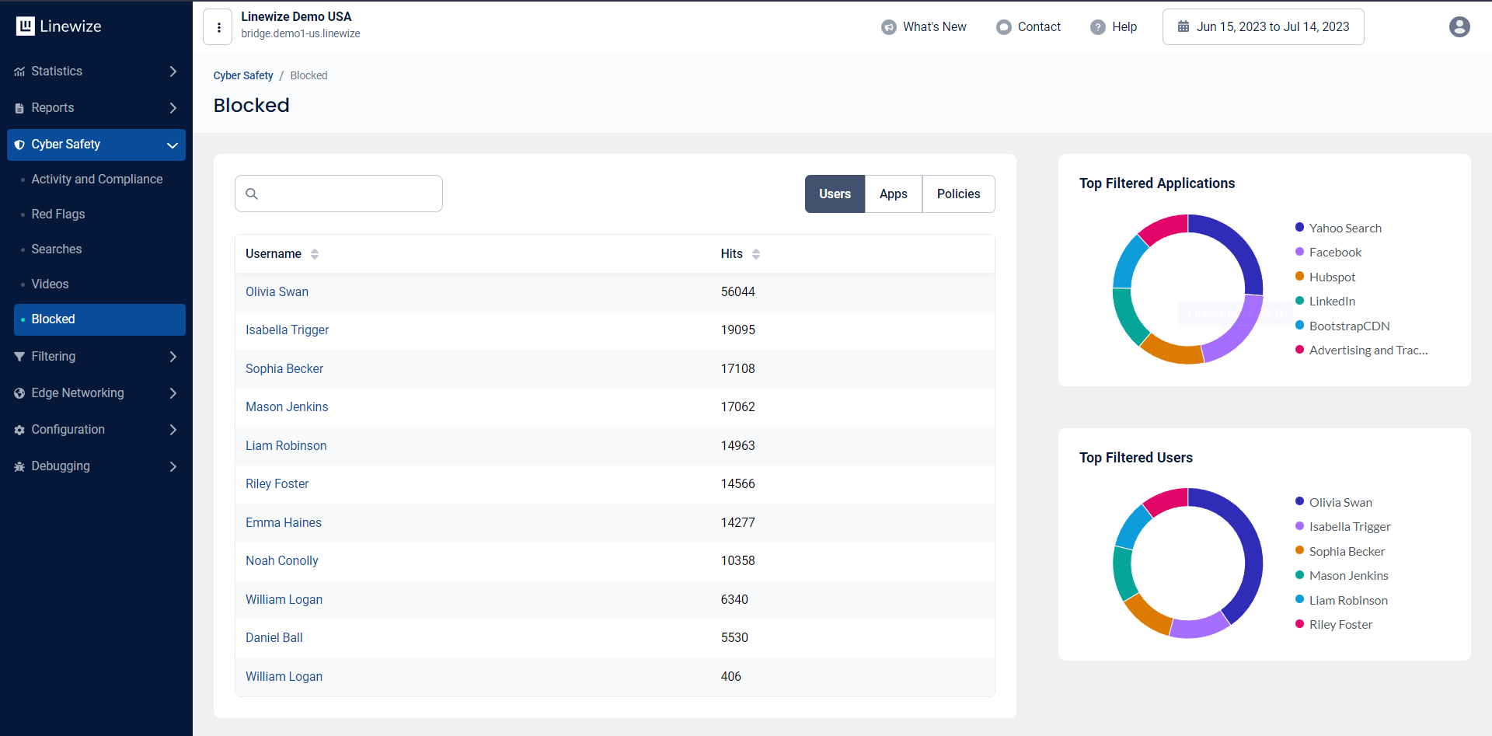The height and width of the screenshot is (736, 1492).
Task: Sort table by Username column arrows
Action: [x=314, y=254]
